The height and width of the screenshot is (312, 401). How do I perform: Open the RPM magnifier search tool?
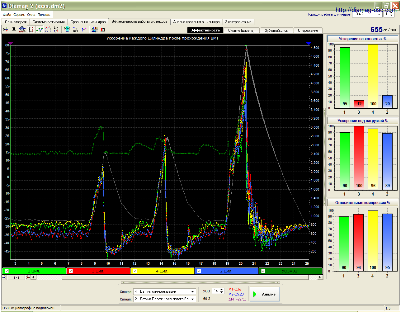coord(22,29)
